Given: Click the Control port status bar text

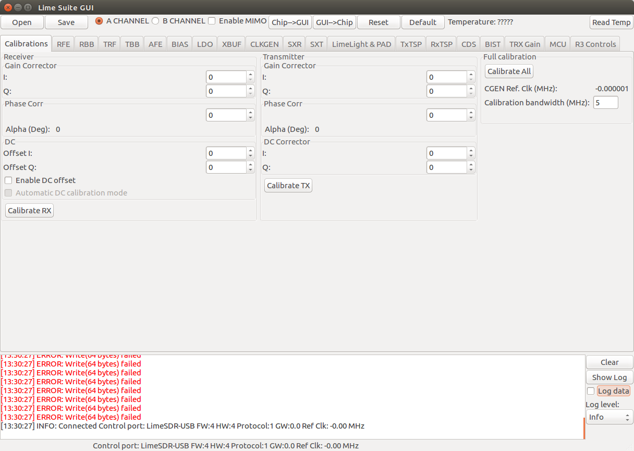Looking at the screenshot, I should tap(226, 446).
